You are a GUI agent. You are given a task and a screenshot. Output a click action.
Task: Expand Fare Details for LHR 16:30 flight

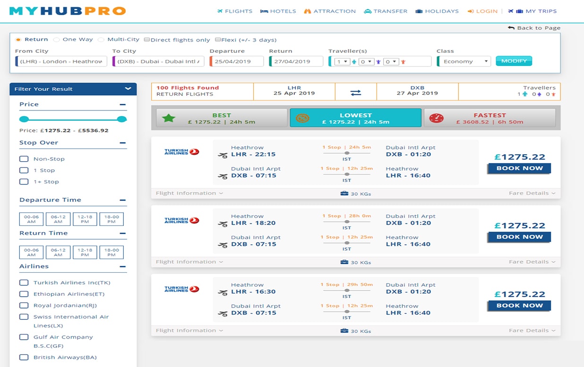click(532, 330)
